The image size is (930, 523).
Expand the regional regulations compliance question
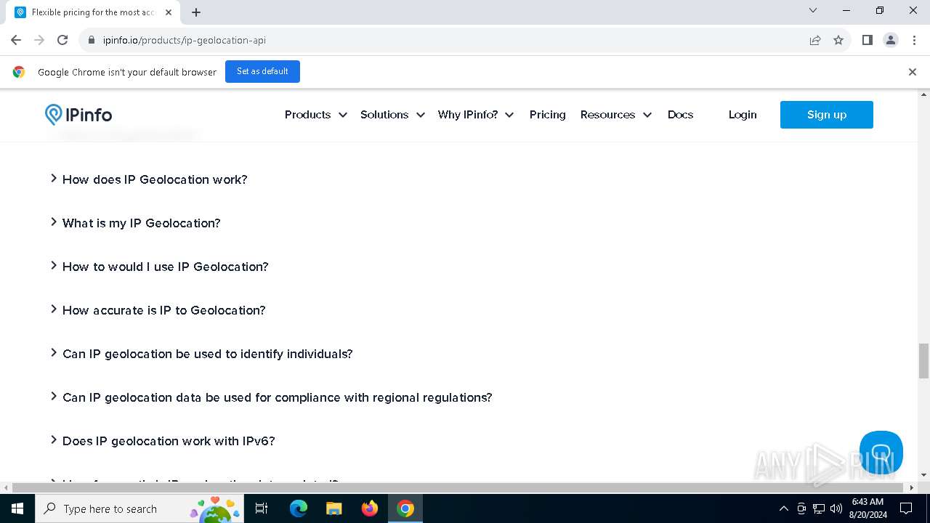click(x=271, y=397)
